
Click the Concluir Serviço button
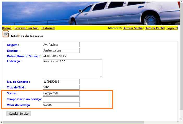point(19,114)
